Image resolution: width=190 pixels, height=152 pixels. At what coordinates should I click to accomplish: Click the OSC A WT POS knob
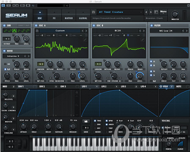41,76
